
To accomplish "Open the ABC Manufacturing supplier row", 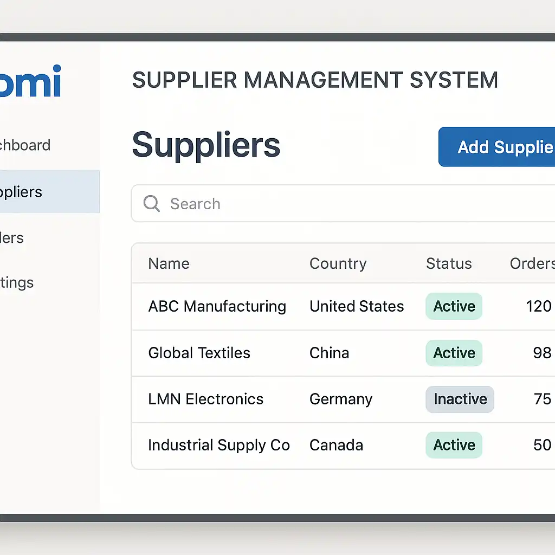I will (217, 306).
